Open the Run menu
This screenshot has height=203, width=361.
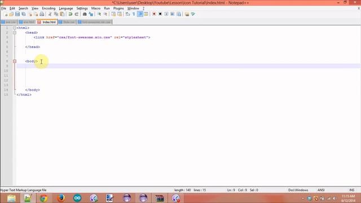coord(107,8)
